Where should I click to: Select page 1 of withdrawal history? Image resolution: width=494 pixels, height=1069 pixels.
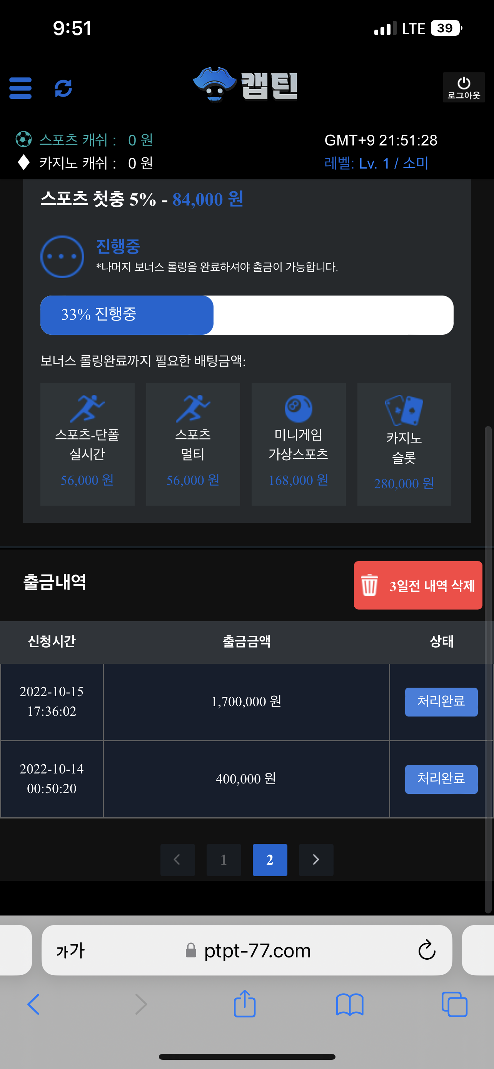pyautogui.click(x=224, y=859)
